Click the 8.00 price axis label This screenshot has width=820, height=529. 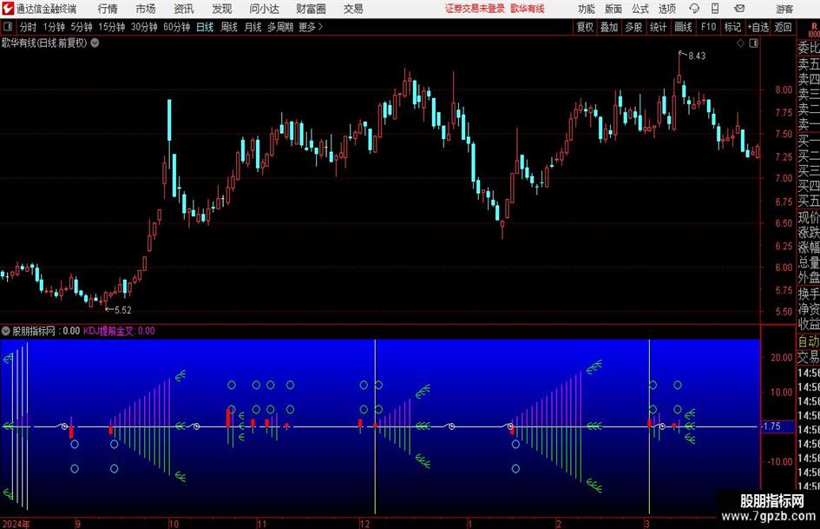click(x=784, y=89)
